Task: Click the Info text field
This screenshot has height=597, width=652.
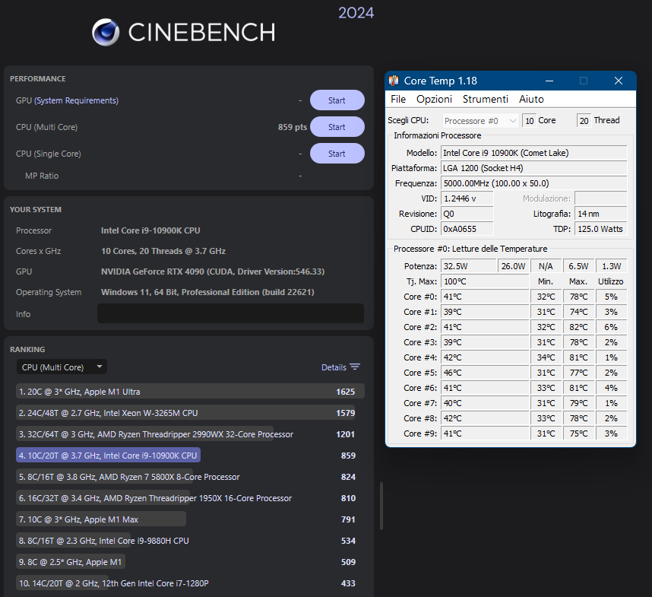Action: point(230,313)
